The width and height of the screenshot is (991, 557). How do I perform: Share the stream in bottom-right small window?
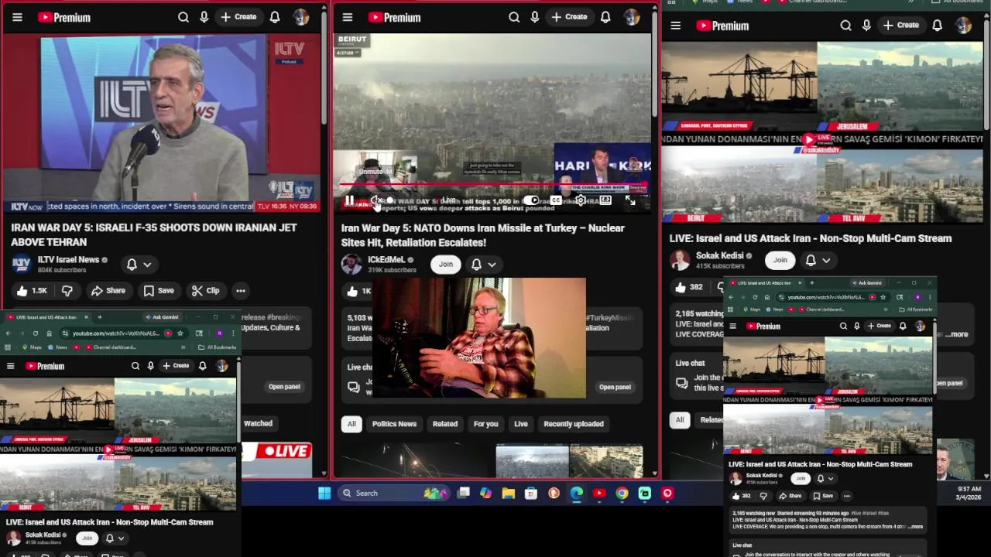click(790, 496)
